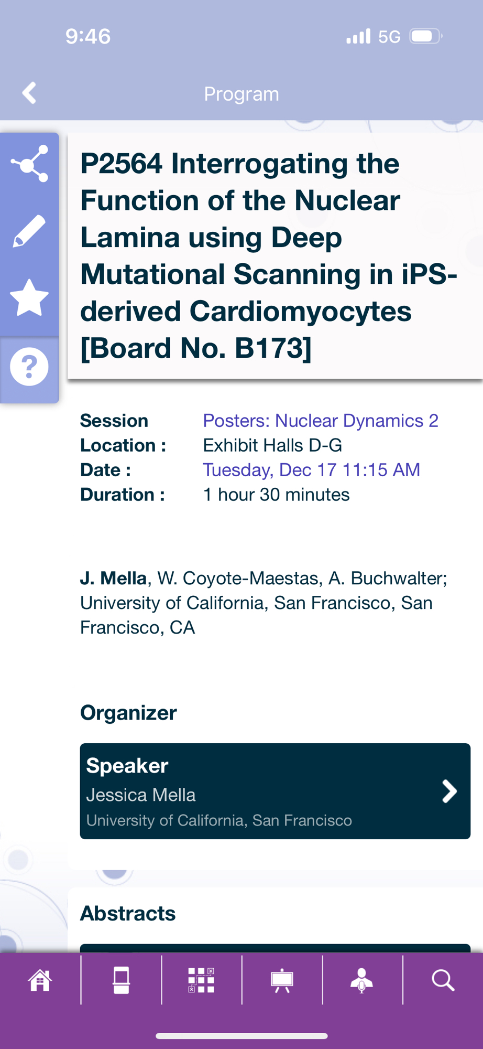Tap the Tuesday, Dec 17 11:15 AM date link
The image size is (483, 1049).
(311, 470)
